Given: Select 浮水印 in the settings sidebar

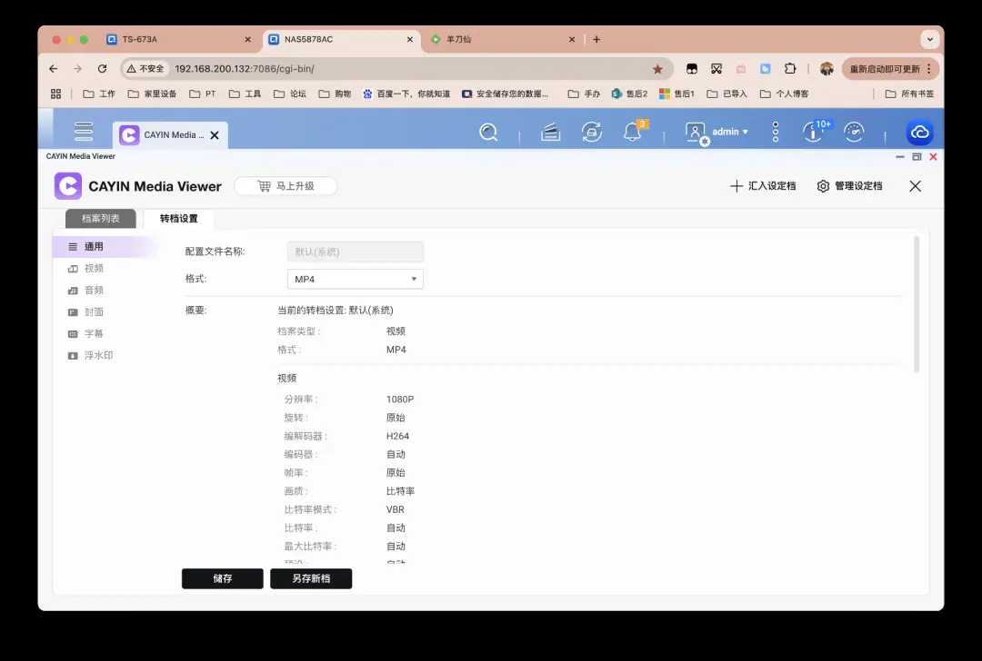Looking at the screenshot, I should click(x=98, y=356).
